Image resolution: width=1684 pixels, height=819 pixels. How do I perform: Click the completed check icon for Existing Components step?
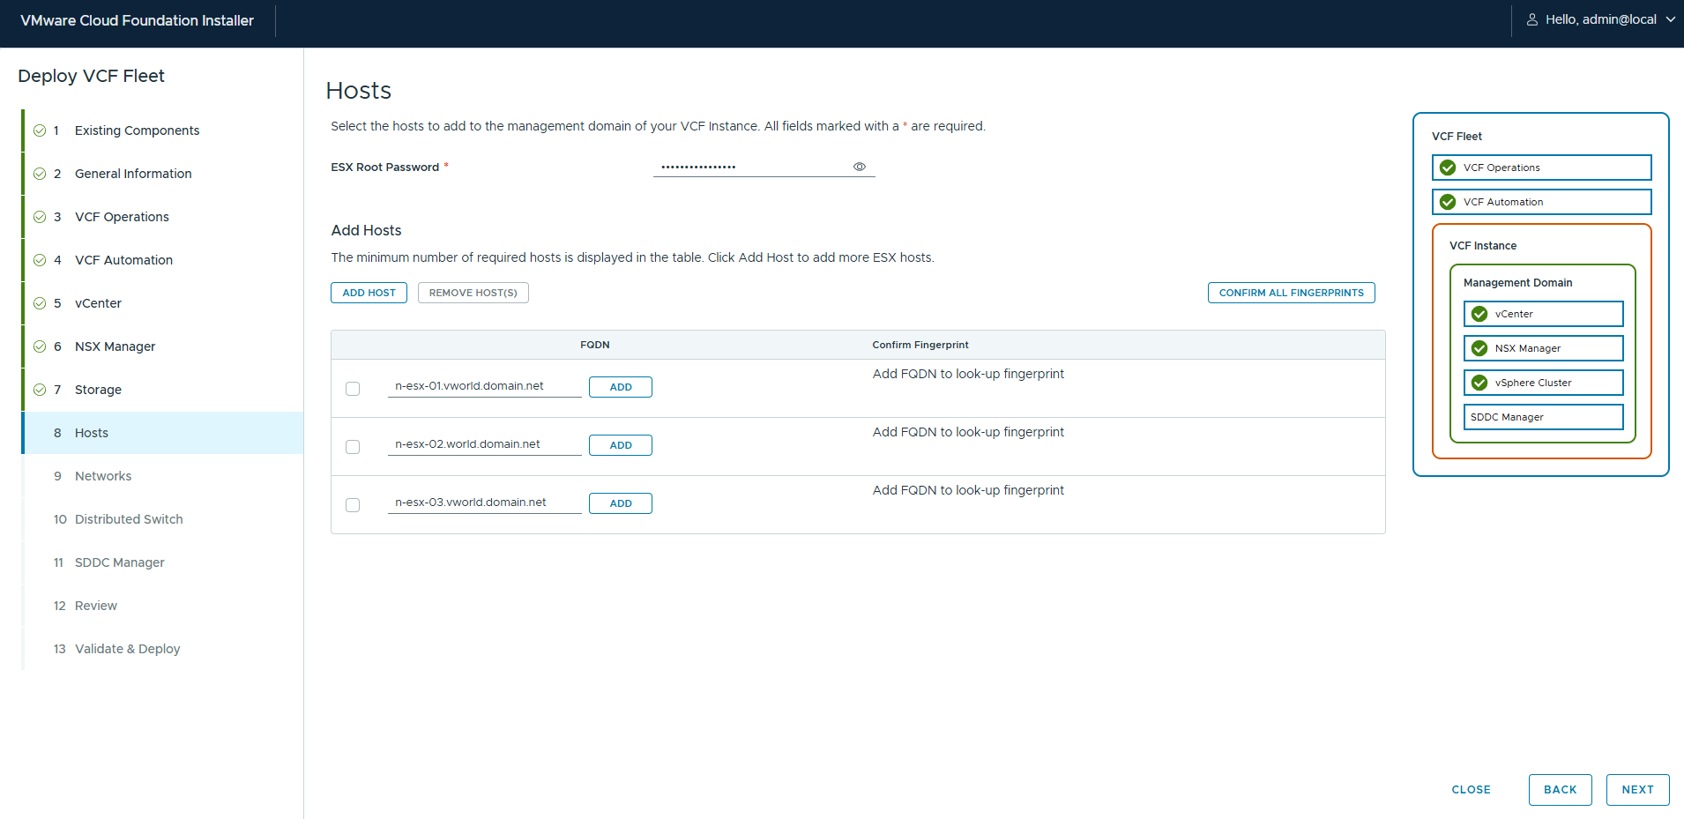40,130
